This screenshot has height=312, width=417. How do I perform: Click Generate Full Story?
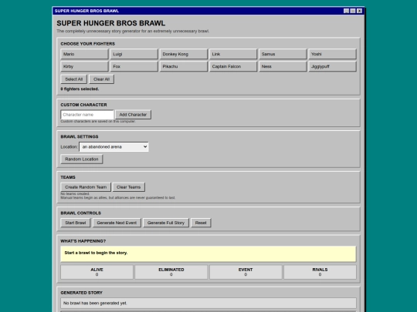tap(166, 223)
